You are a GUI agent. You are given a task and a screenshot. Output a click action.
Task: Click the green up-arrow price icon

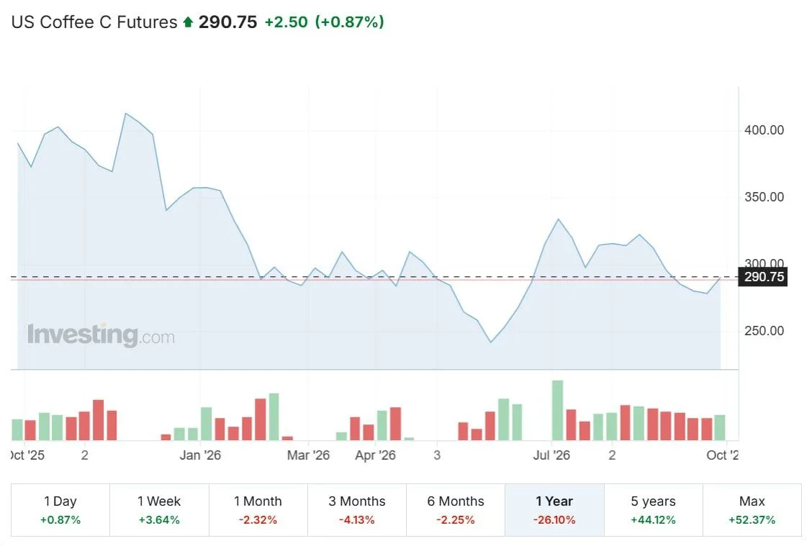tap(188, 22)
